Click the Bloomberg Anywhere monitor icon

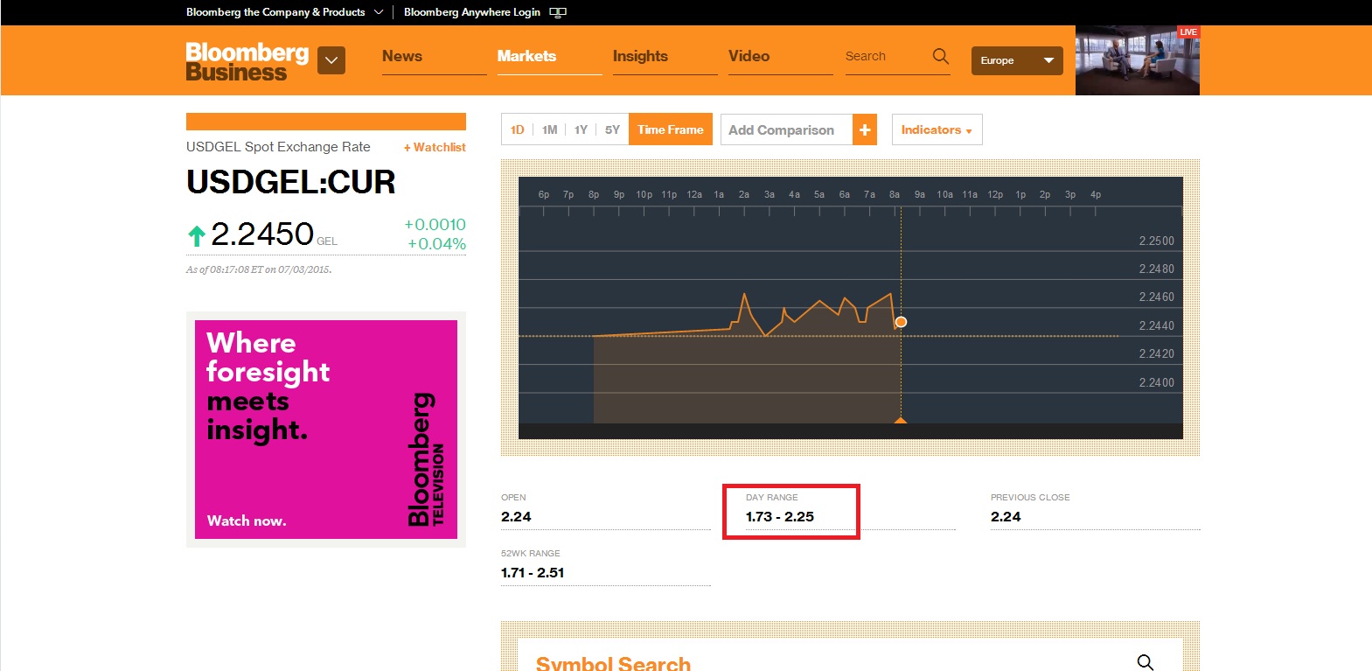[x=558, y=12]
